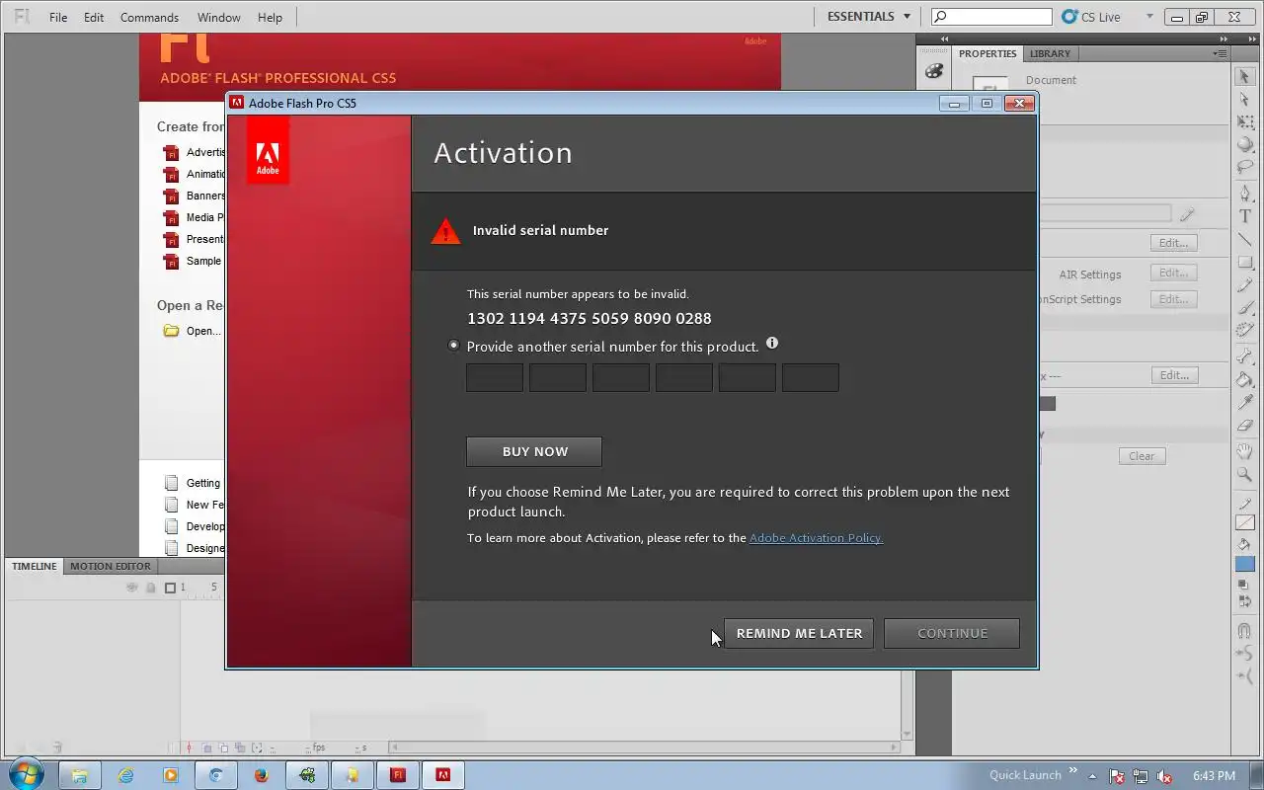Select the Paint Bucket tool
Screen dimensions: 1264x790
pos(1244,380)
